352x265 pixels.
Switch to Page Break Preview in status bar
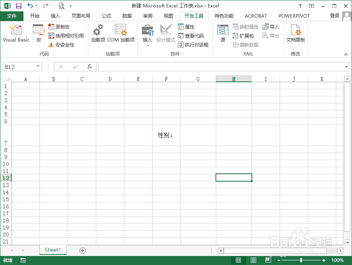(x=268, y=260)
